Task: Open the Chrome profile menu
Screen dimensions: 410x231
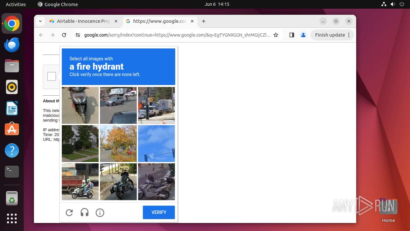Action: 303,35
